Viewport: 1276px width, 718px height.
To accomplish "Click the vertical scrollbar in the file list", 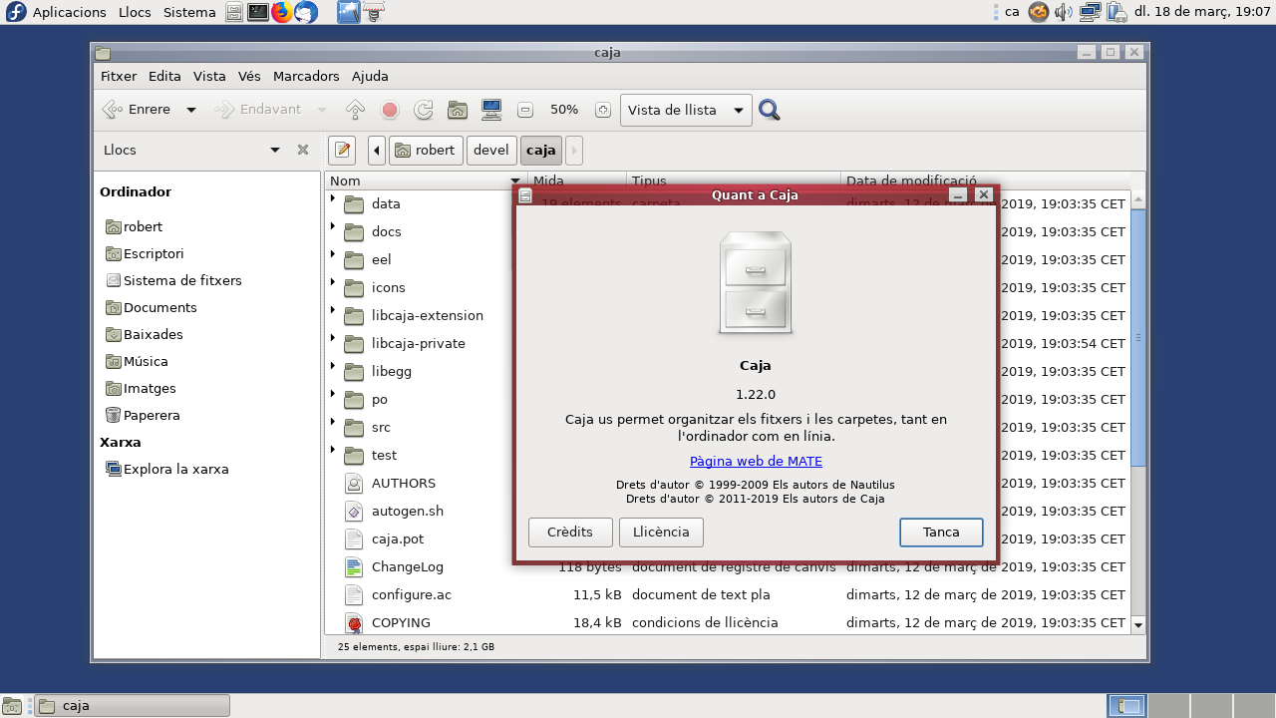I will pyautogui.click(x=1138, y=339).
